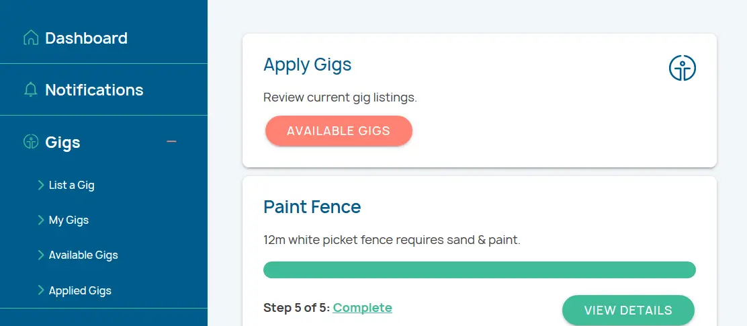Click the chevron arrow beside Applied Gigs

42,290
